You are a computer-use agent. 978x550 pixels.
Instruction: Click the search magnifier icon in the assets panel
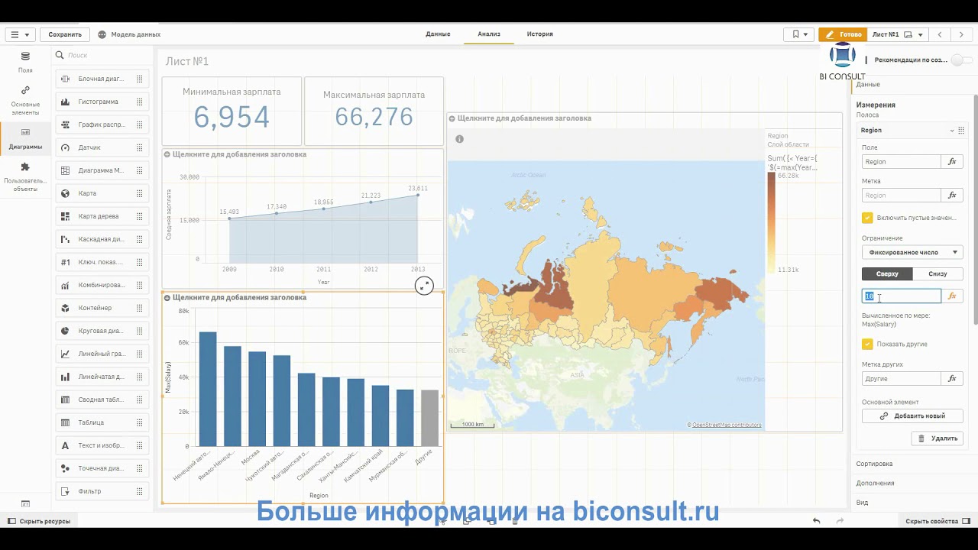pos(60,55)
